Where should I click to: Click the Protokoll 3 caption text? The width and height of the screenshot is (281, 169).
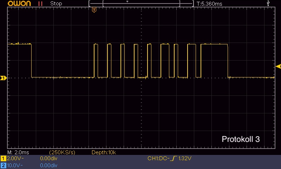coord(241,139)
